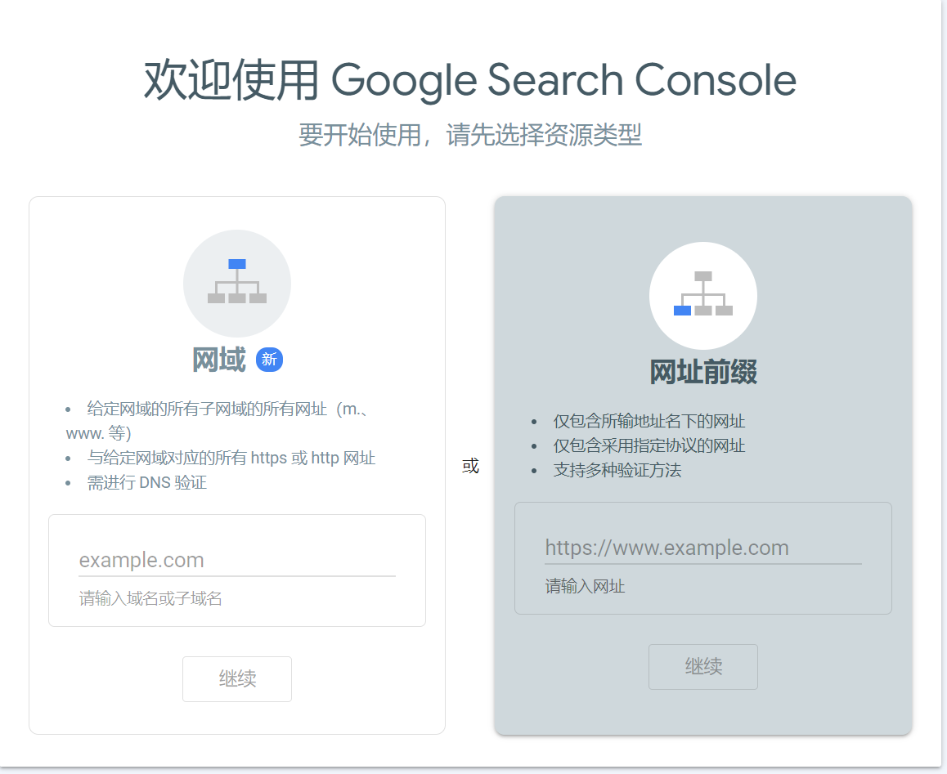947x774 pixels.
Task: Click 仅包含采用指定协议的网址 bullet
Action: coord(649,445)
